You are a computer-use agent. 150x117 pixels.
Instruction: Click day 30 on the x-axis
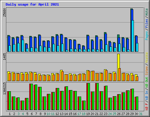tap(136, 114)
